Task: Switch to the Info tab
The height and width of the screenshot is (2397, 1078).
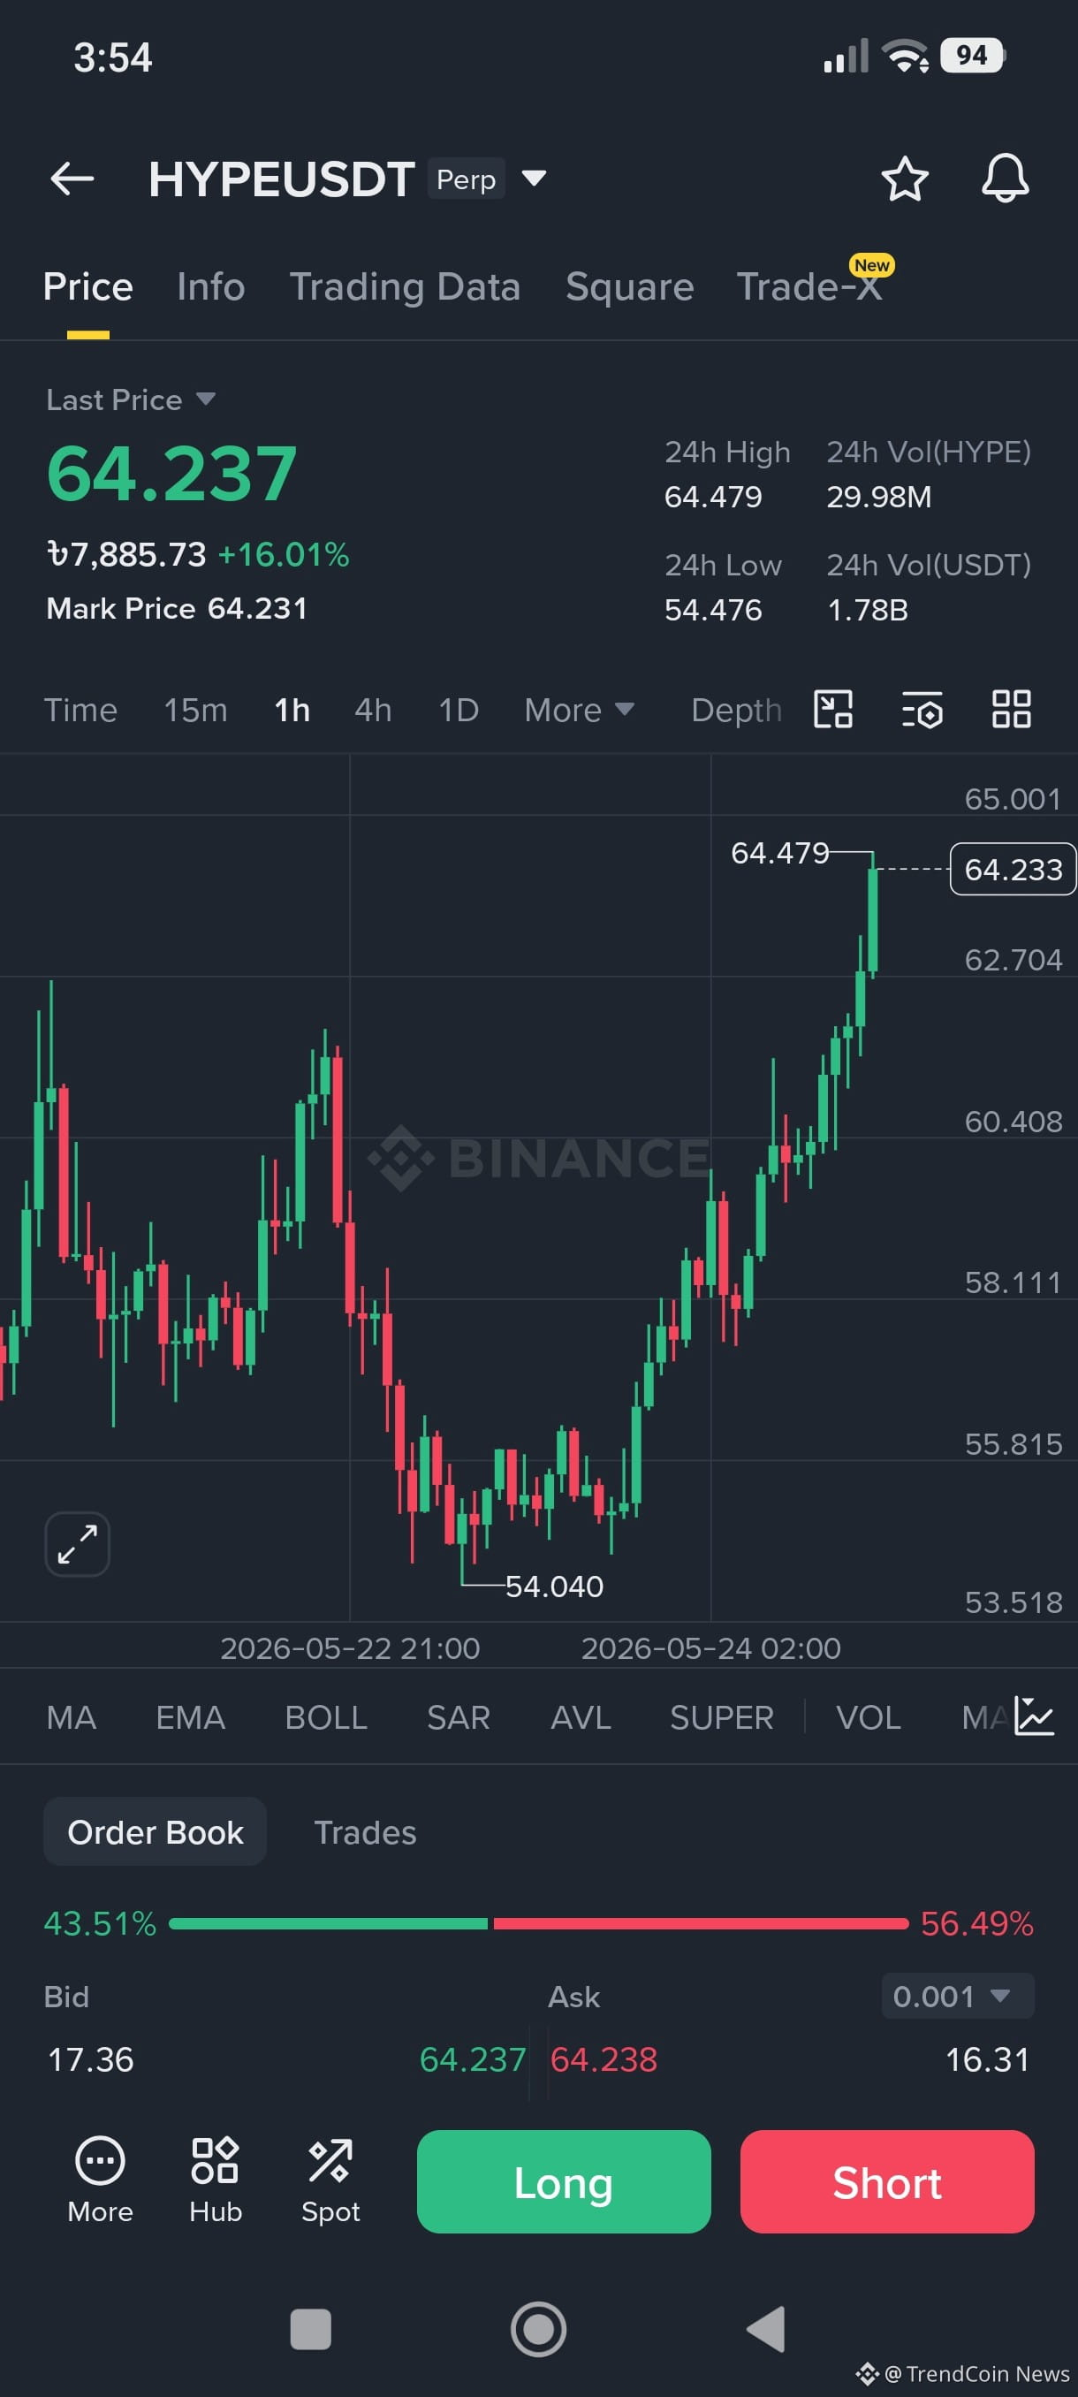Action: 211,286
